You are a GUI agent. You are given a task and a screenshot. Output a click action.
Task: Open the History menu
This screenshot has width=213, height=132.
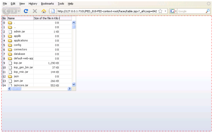click(33, 4)
